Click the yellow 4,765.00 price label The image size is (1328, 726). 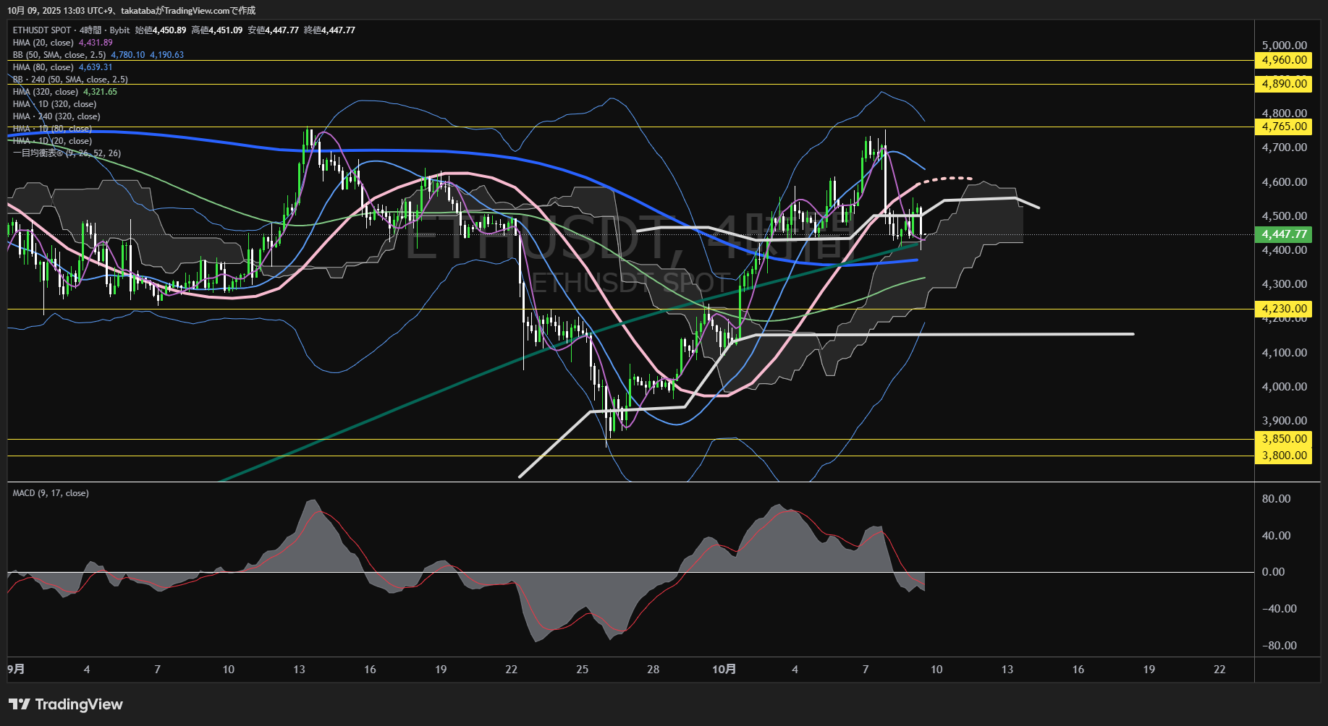point(1284,127)
